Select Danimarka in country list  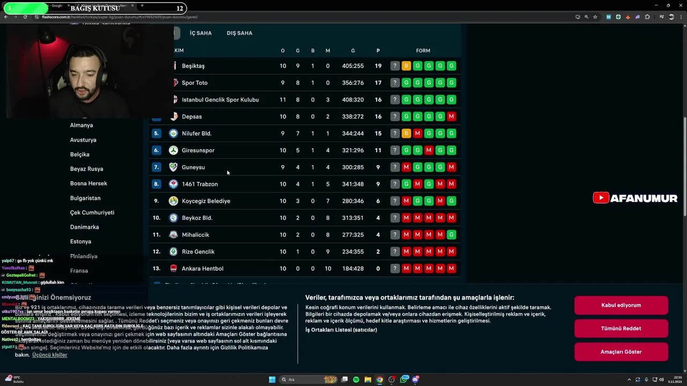84,227
